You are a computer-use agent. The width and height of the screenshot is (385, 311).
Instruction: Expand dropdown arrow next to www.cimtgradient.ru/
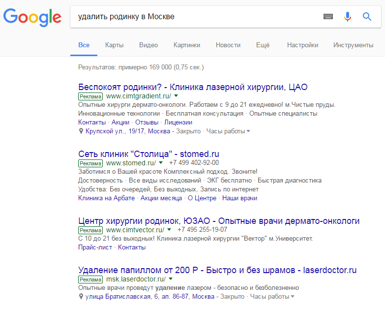pyautogui.click(x=176, y=96)
